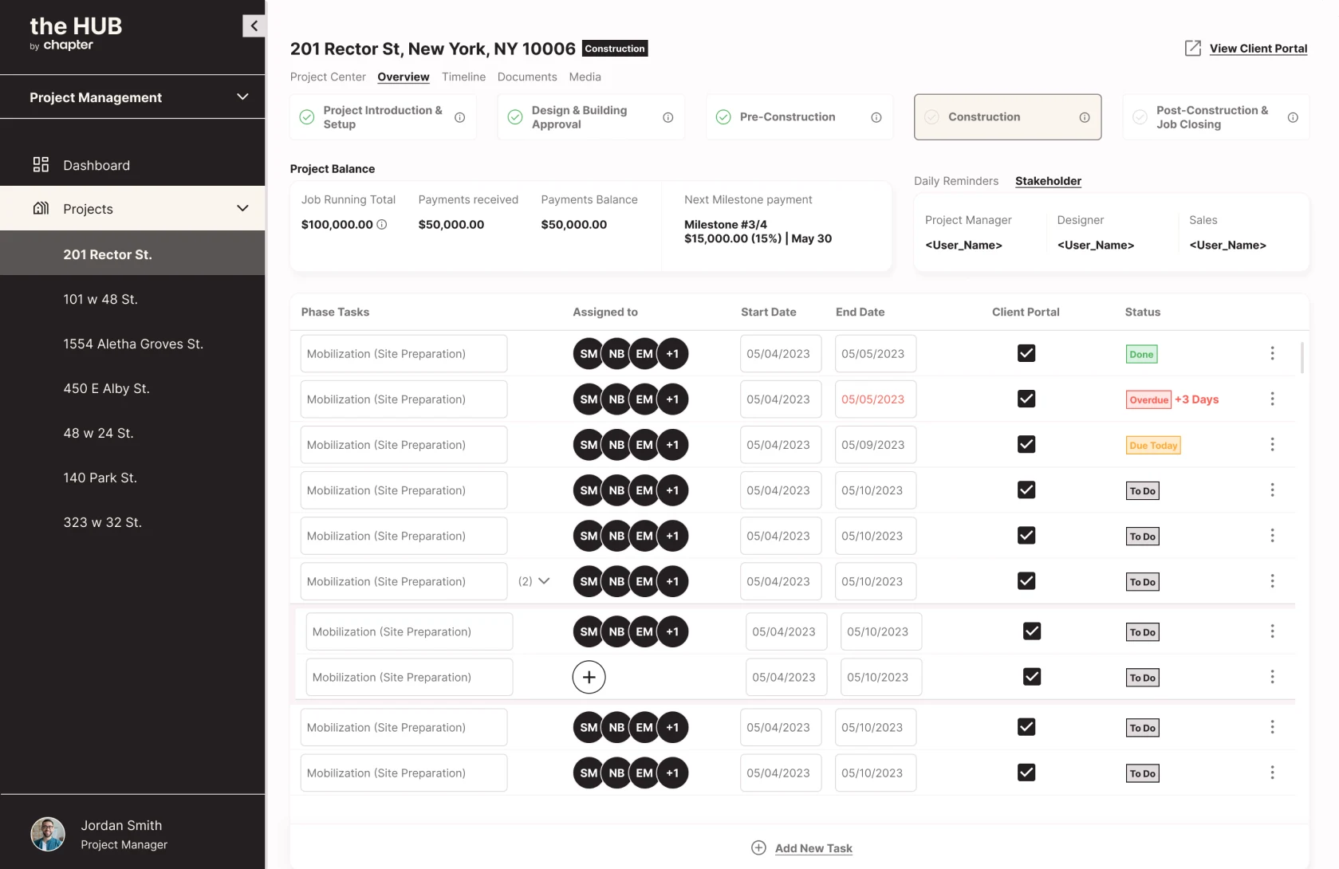Untick the Client Portal checkbox on the Done row
This screenshot has height=869, width=1339.
pyautogui.click(x=1026, y=353)
